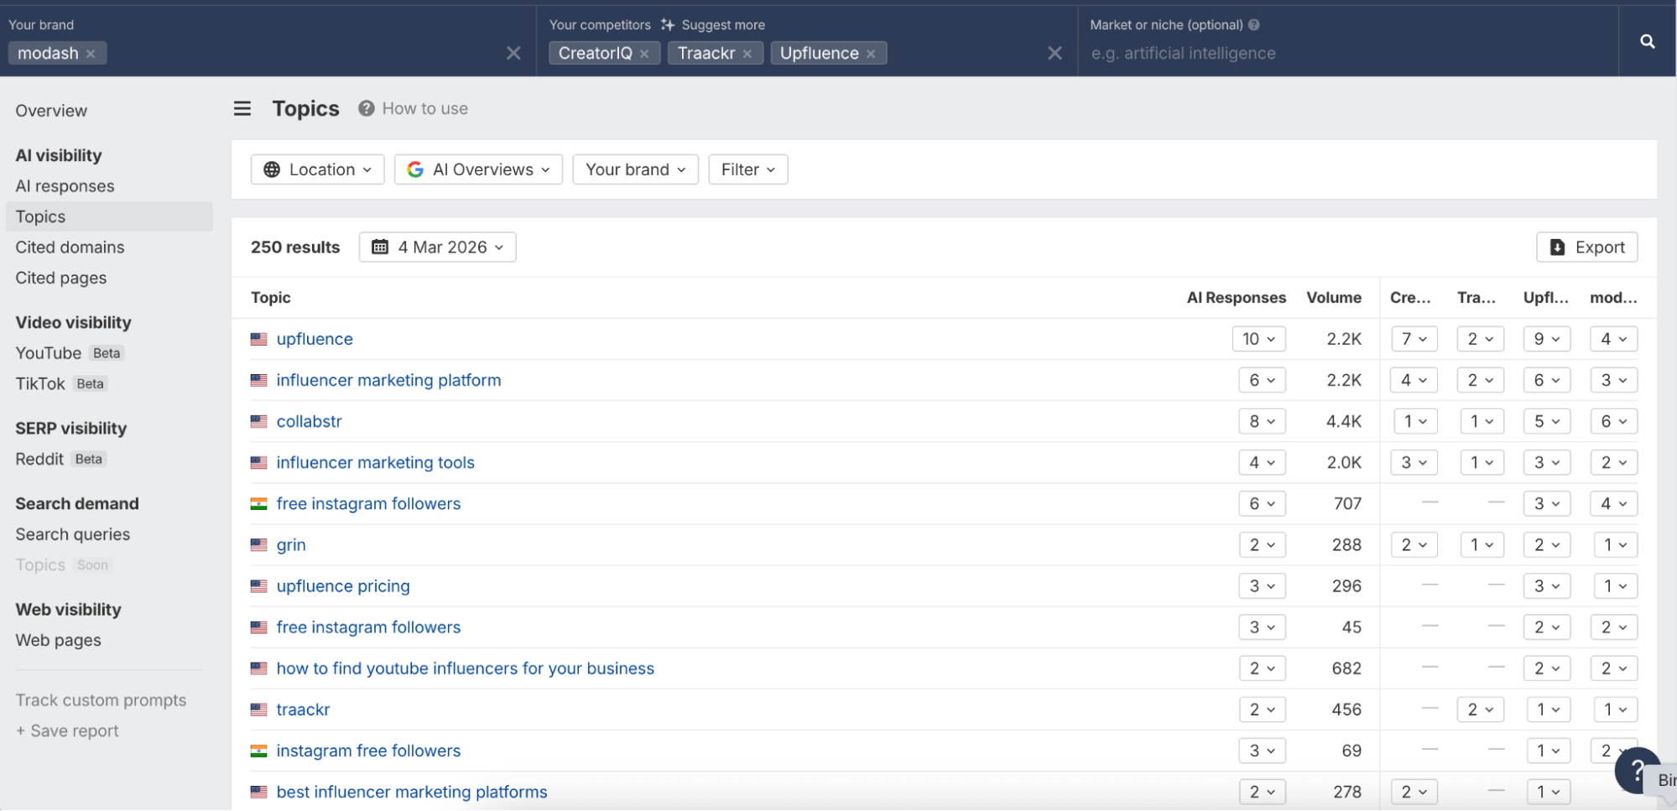Export the topics results
The image size is (1677, 811).
1586,247
